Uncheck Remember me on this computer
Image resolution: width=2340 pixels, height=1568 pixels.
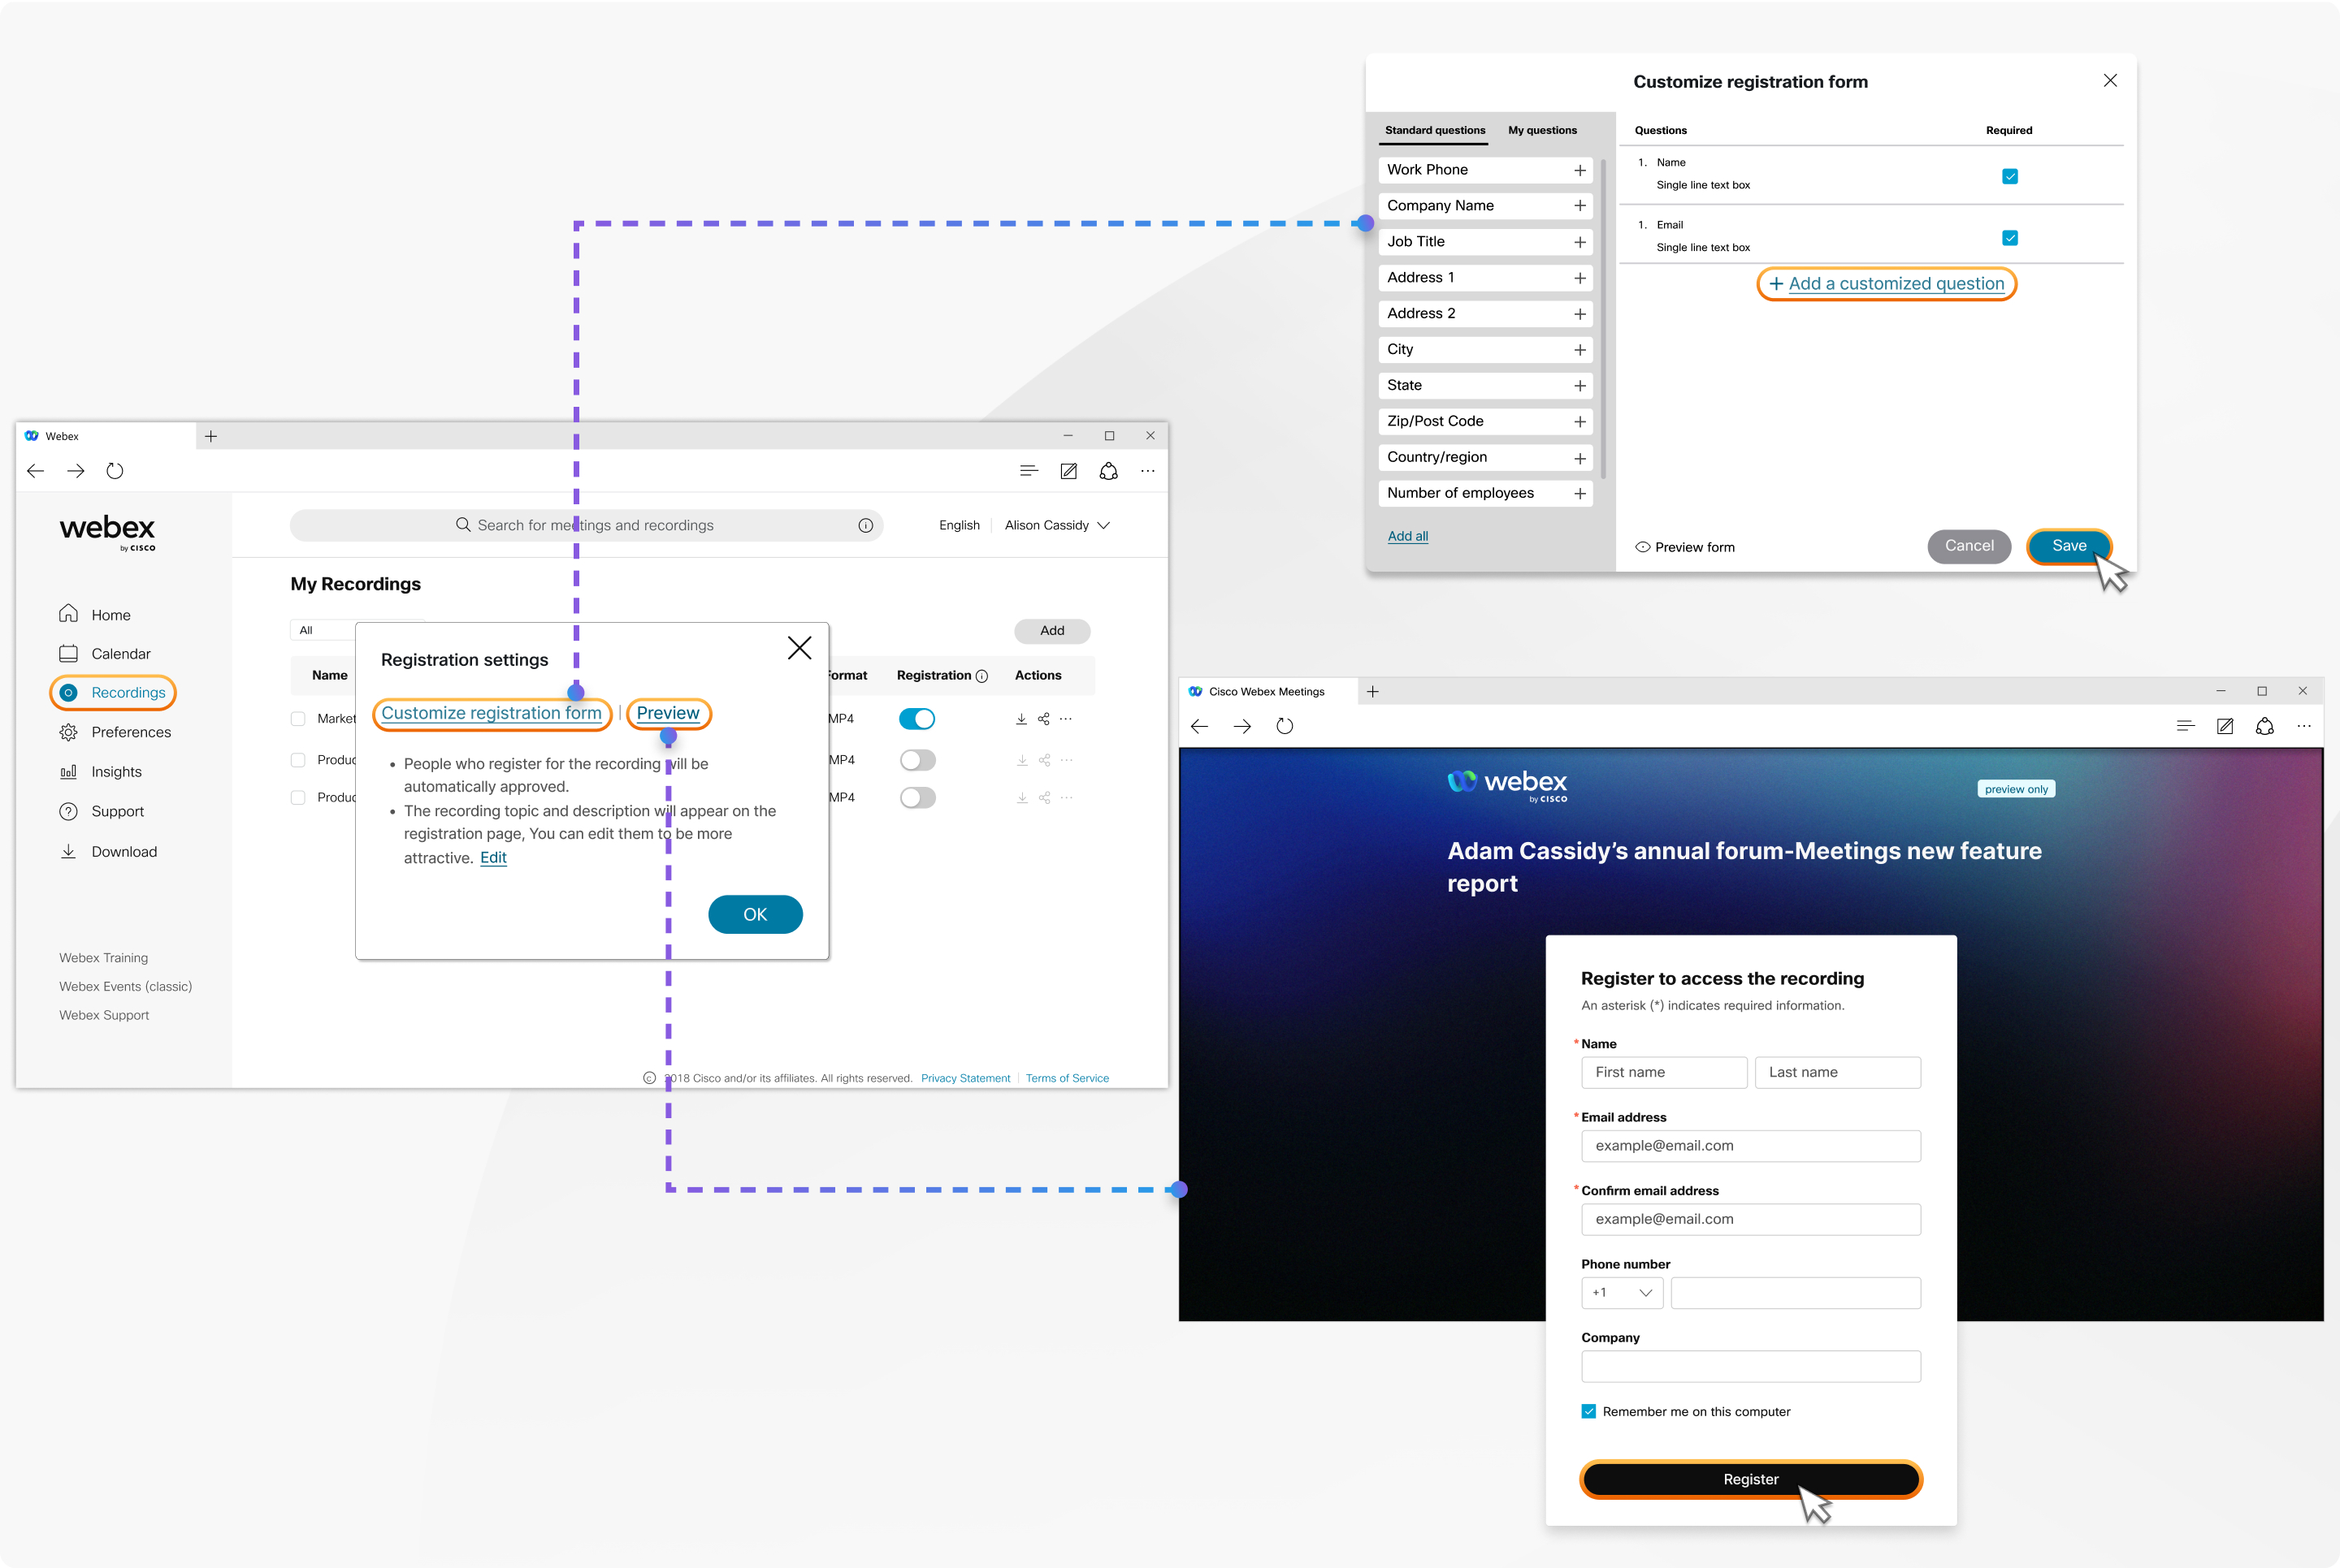pos(1588,1411)
